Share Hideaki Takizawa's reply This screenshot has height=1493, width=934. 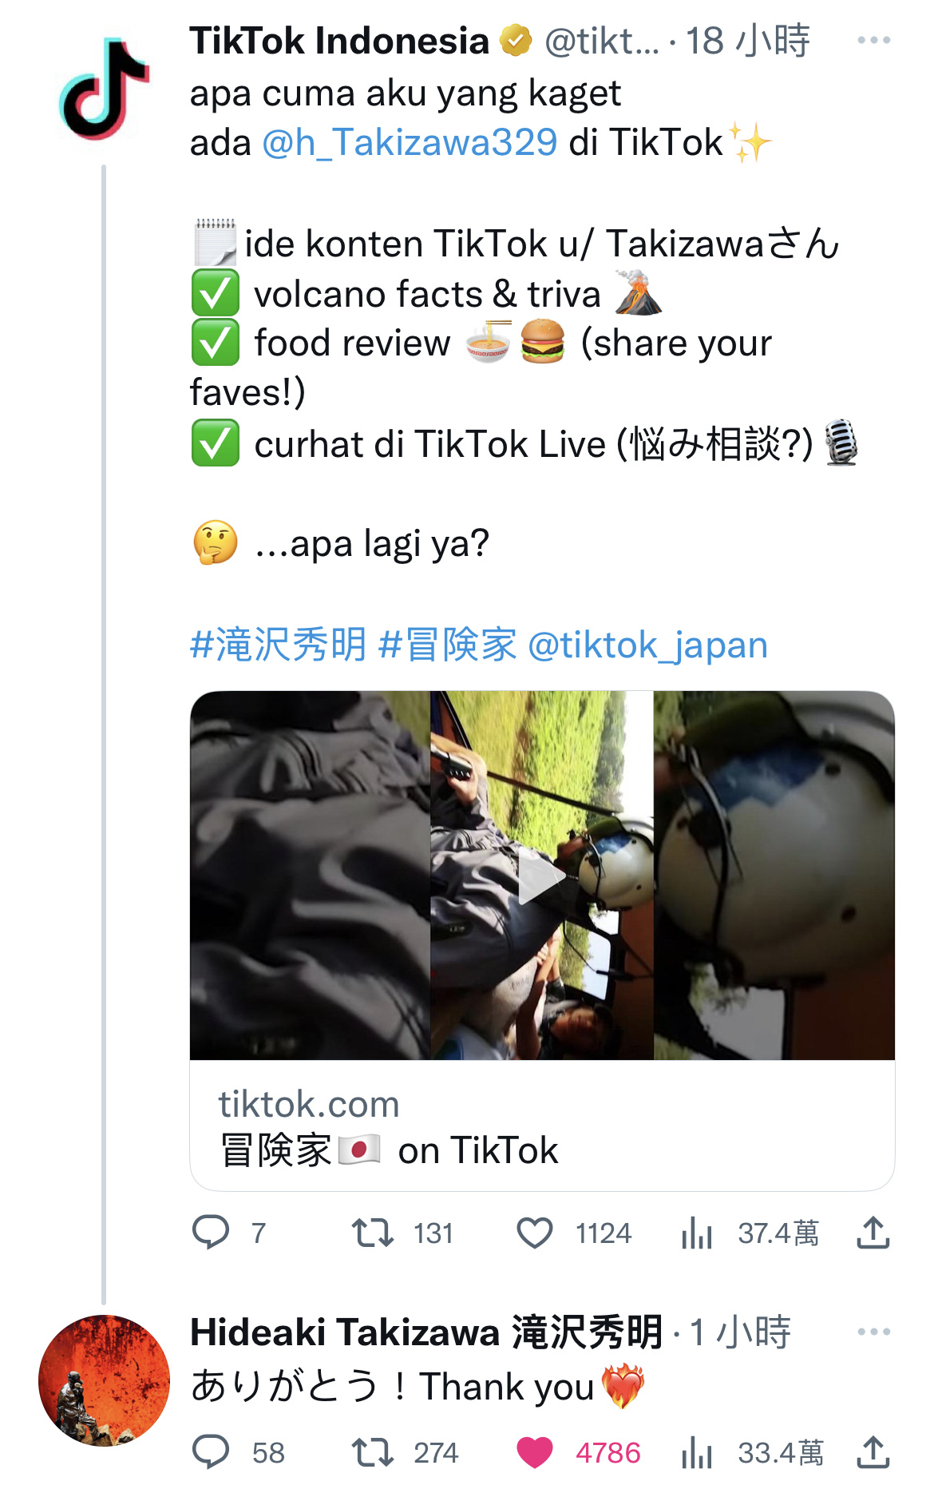click(873, 1452)
